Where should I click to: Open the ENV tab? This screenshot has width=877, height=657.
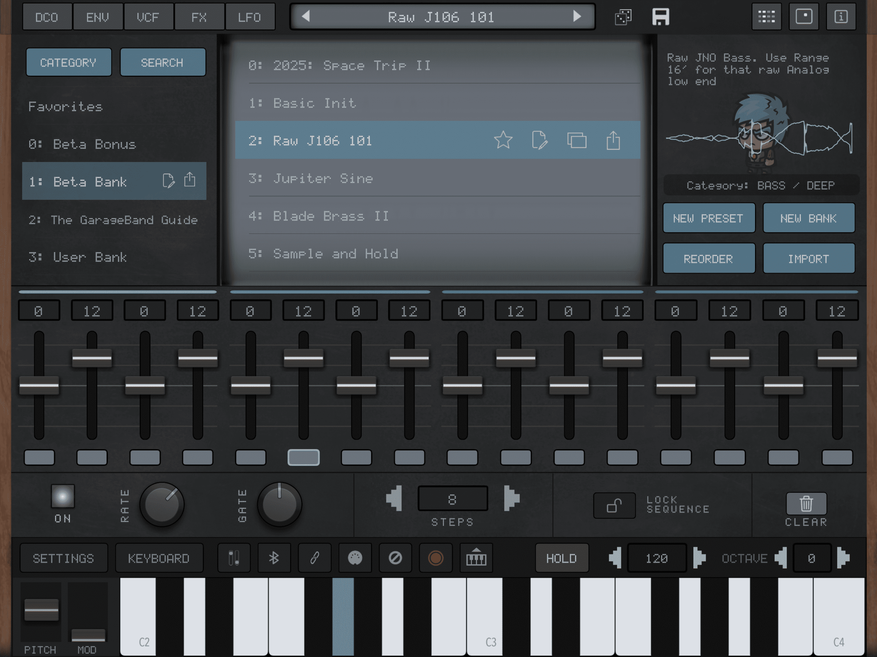point(98,17)
